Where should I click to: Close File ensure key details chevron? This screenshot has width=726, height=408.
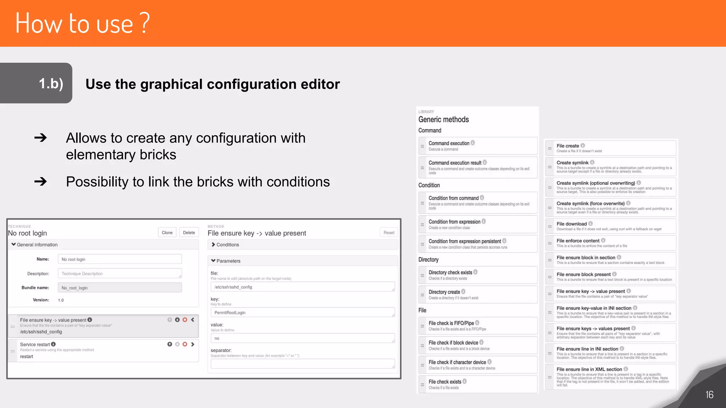(x=193, y=320)
